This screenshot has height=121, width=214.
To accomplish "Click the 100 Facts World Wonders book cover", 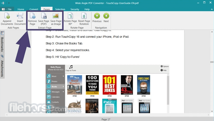I will coord(75,85).
